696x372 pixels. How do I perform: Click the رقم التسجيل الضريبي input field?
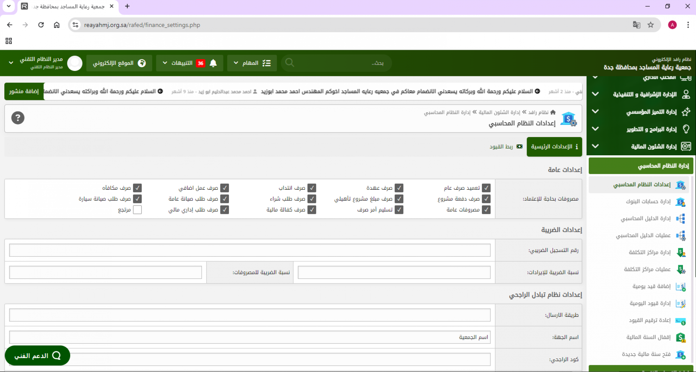(x=250, y=250)
